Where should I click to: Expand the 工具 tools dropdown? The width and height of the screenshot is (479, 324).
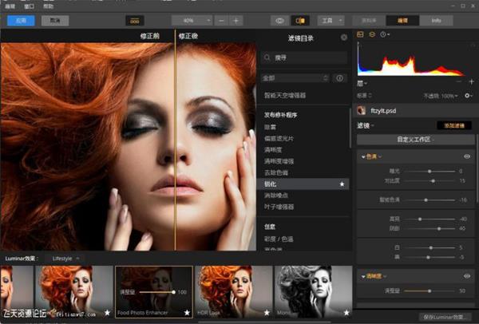point(327,19)
